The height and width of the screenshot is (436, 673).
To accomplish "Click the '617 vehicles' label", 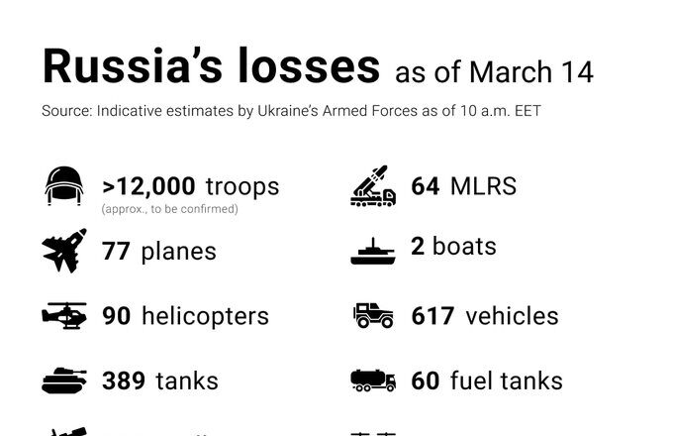I will coord(485,316).
